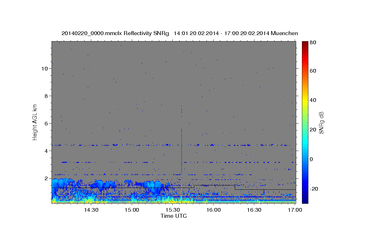Screen dimensions: 366x244
Task: Click the height tick label 2
Action: [46, 178]
